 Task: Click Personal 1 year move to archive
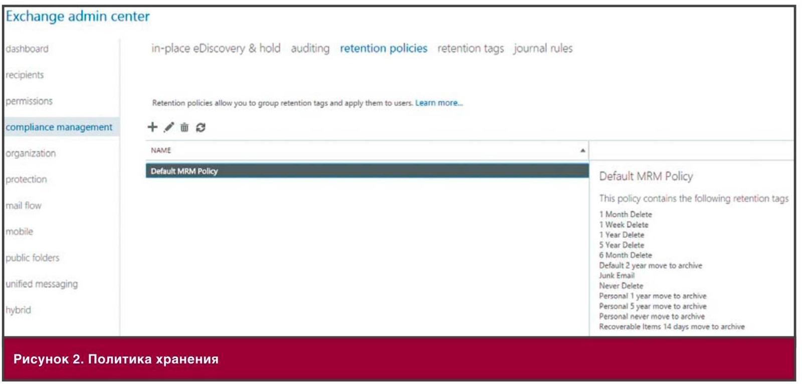click(x=653, y=296)
